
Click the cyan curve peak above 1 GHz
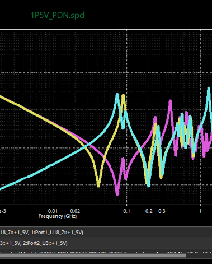tap(209, 89)
